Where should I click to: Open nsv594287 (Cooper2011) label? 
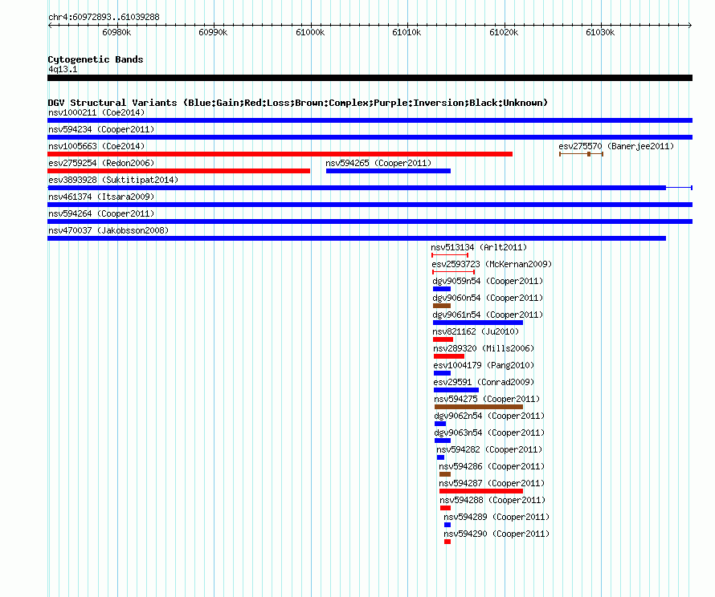492,483
